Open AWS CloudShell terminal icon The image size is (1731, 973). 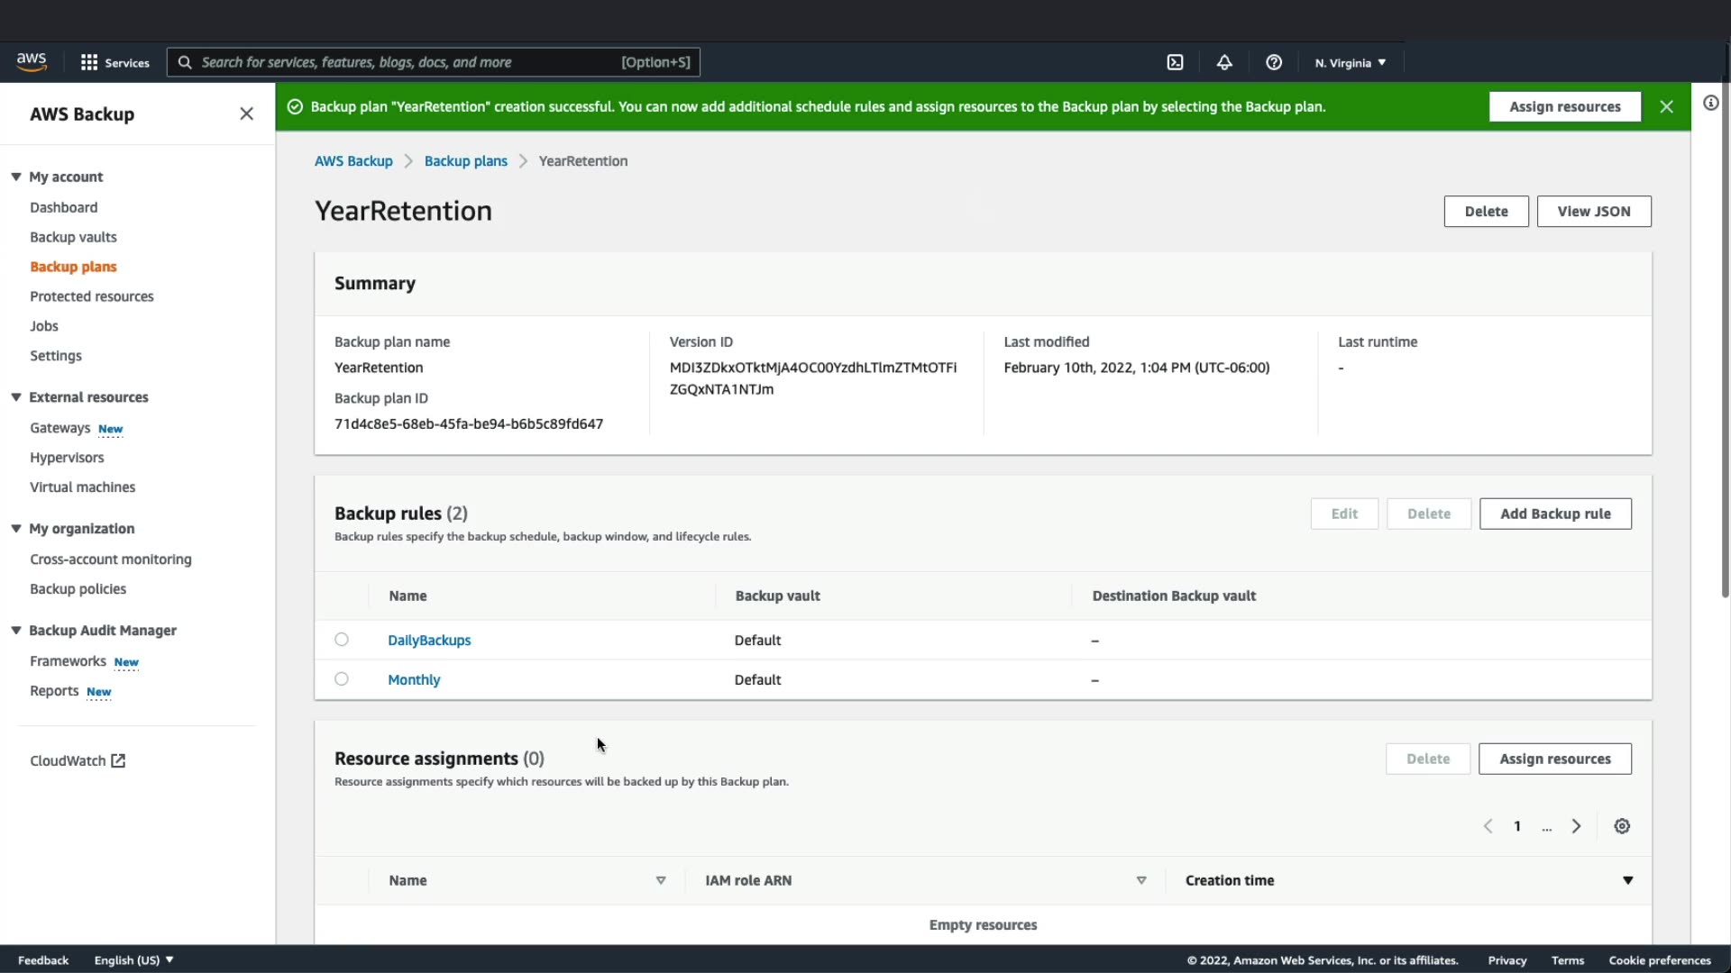coord(1175,62)
